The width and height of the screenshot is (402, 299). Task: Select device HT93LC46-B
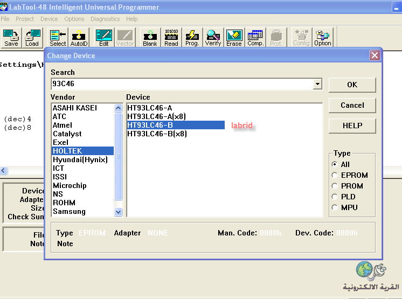click(x=176, y=125)
